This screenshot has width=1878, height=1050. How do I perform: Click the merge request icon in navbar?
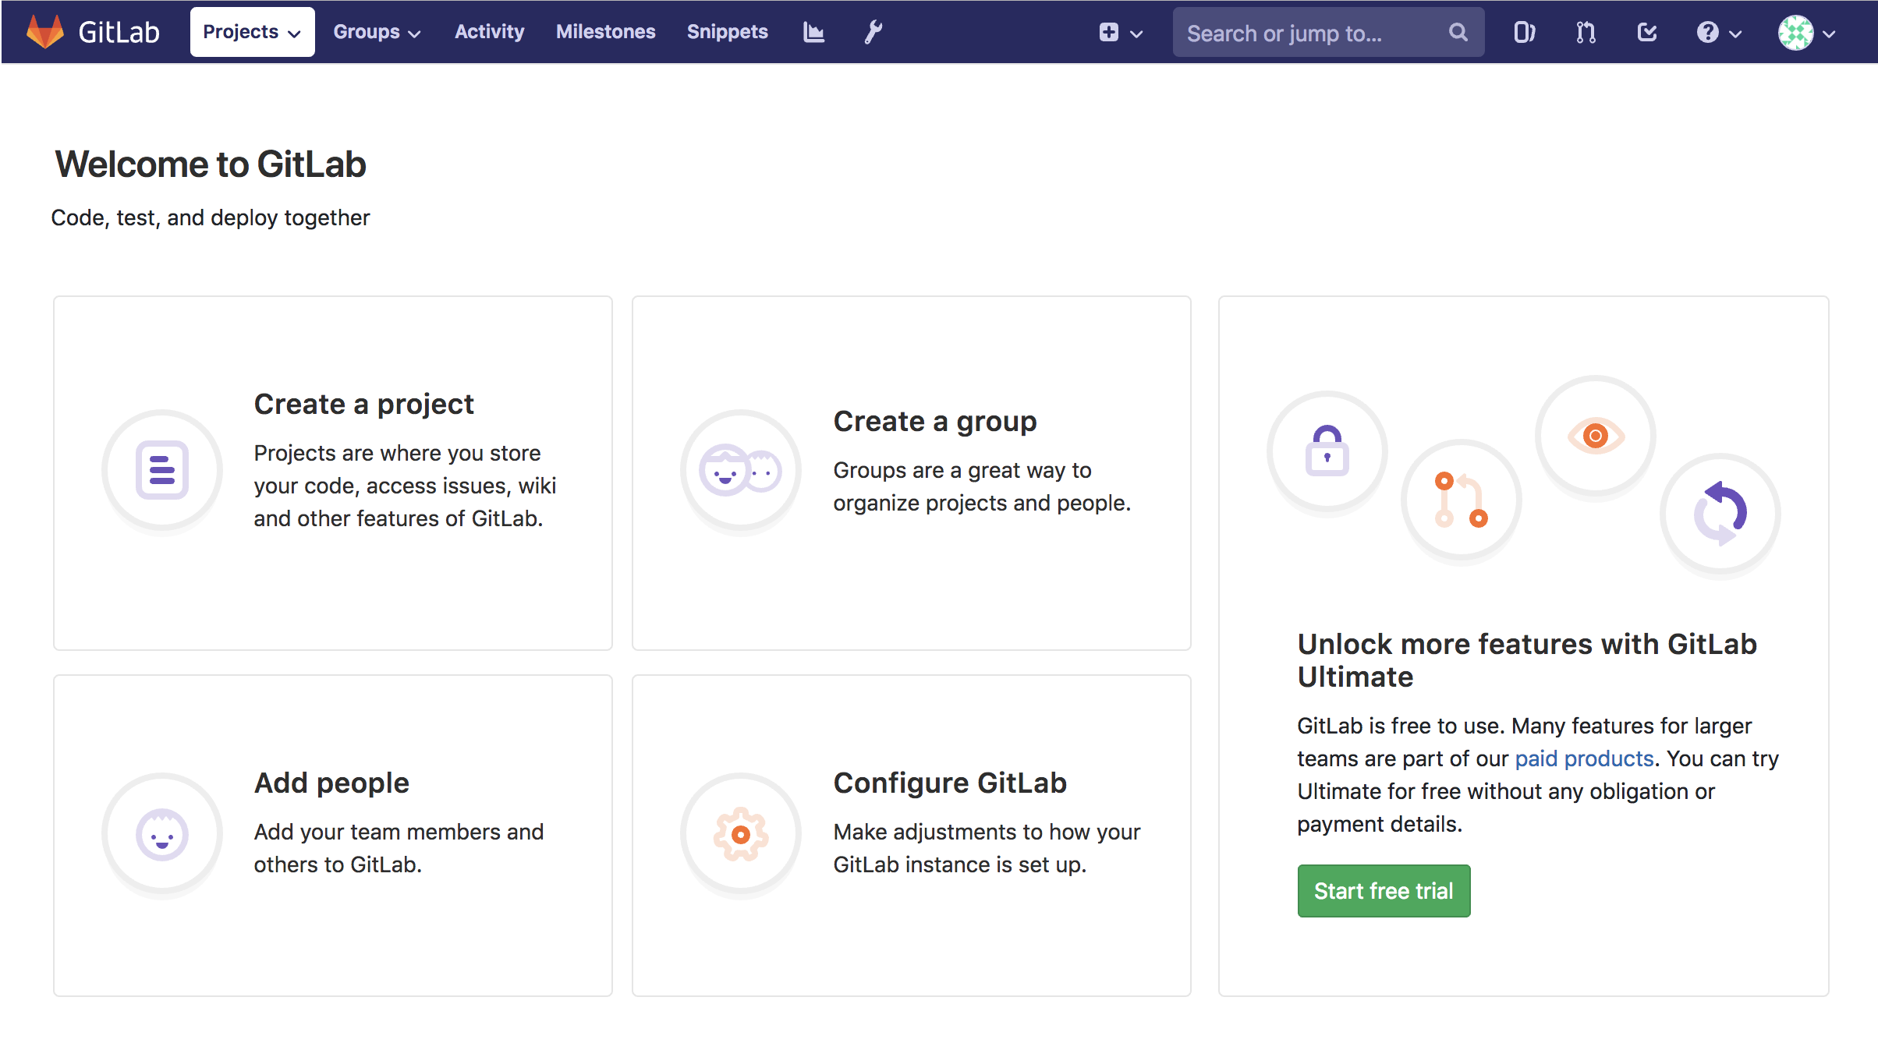tap(1586, 31)
